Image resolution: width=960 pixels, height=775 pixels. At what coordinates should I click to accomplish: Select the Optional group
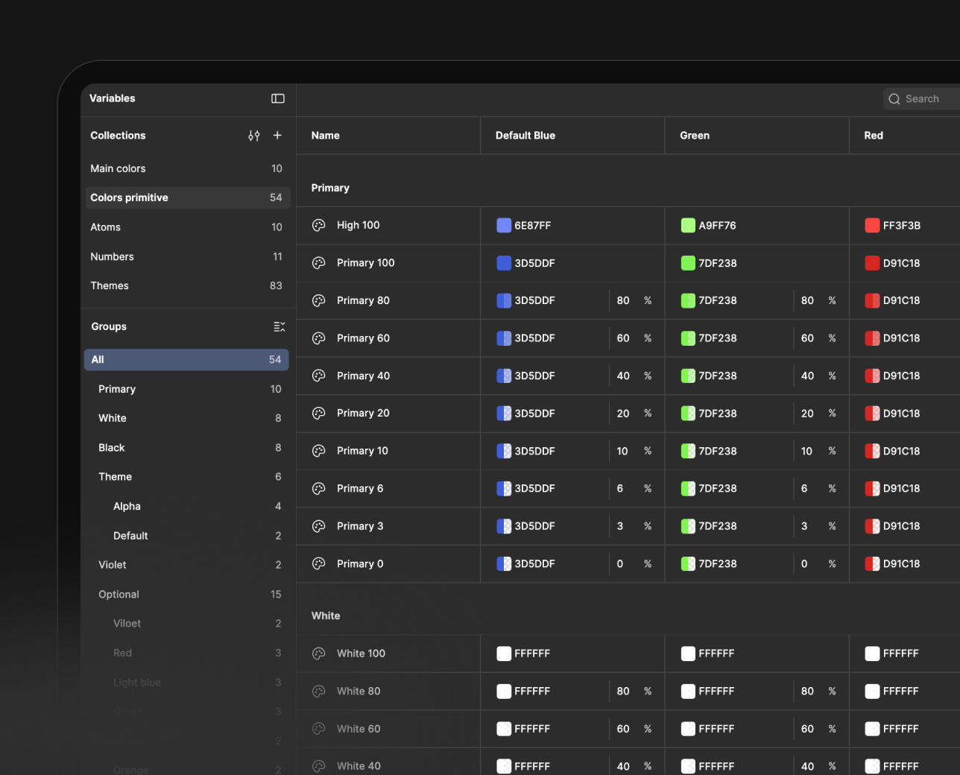coord(186,595)
